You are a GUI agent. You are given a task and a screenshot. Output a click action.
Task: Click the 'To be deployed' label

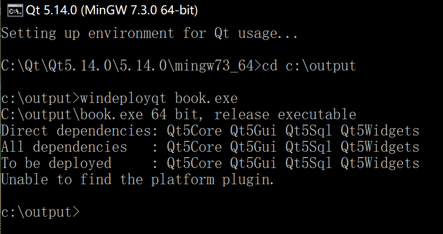click(56, 164)
